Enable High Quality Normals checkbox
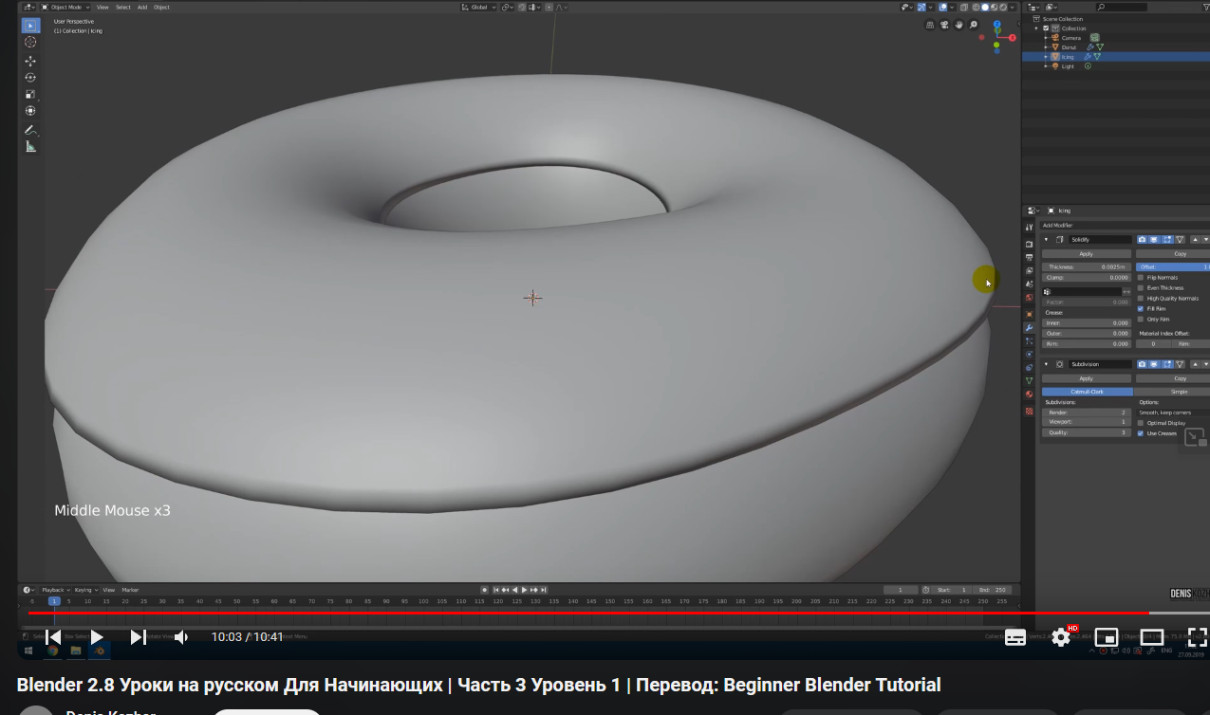Screen dimensions: 1210x715 tap(1141, 298)
